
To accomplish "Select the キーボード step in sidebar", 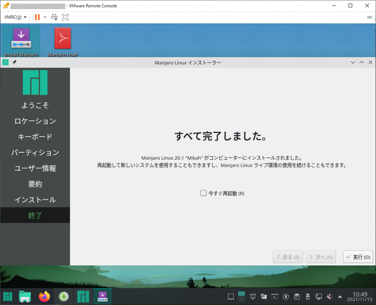I will [x=35, y=137].
